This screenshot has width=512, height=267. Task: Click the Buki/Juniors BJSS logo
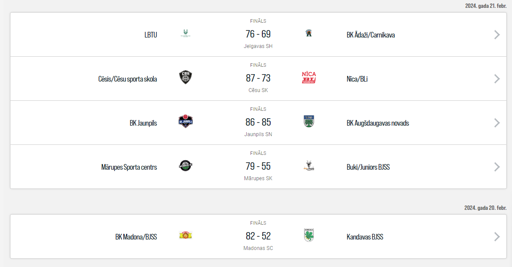(x=309, y=166)
